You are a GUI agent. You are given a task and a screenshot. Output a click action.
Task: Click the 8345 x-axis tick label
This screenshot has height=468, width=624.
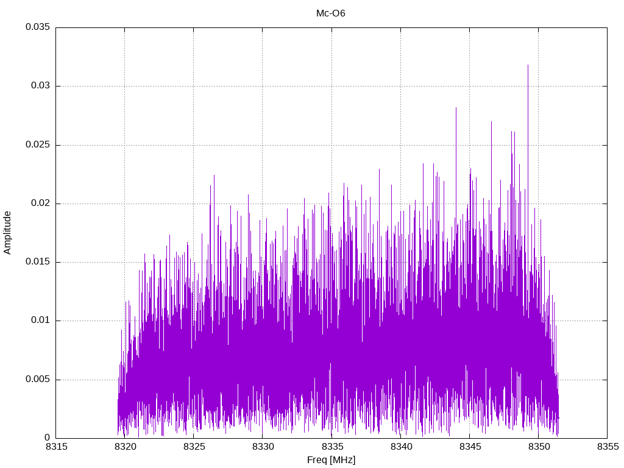pos(469,448)
